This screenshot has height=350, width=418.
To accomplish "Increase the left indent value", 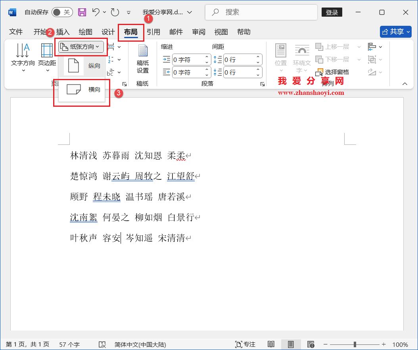I will pos(207,57).
